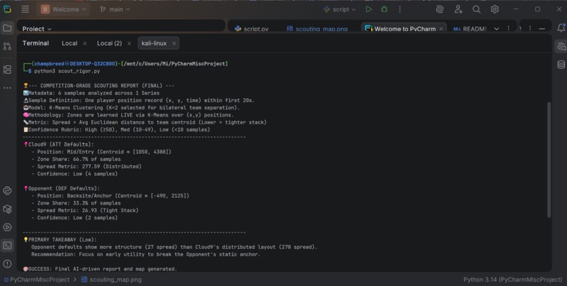Close the kali-linux terminal tab

click(x=174, y=44)
